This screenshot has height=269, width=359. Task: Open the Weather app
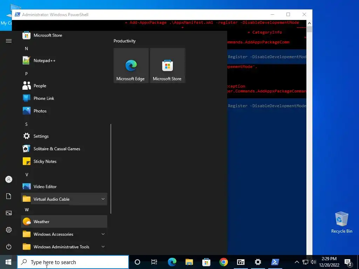tap(64, 221)
